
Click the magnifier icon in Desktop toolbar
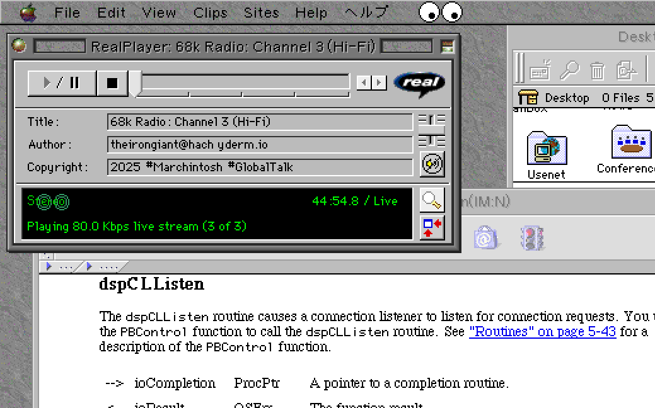569,71
